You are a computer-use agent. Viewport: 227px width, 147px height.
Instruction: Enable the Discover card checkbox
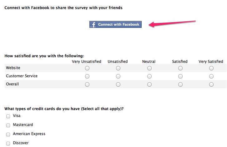[x=8, y=144]
